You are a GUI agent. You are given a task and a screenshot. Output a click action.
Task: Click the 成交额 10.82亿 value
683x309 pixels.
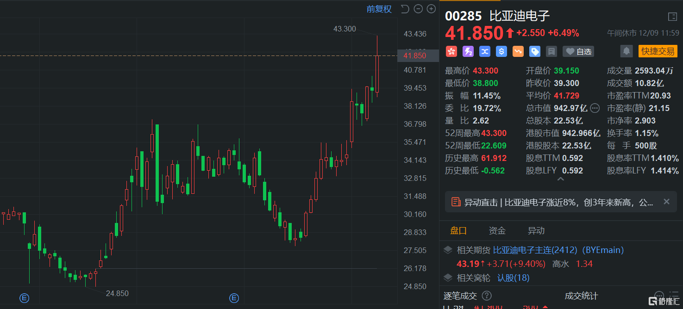[x=649, y=83]
